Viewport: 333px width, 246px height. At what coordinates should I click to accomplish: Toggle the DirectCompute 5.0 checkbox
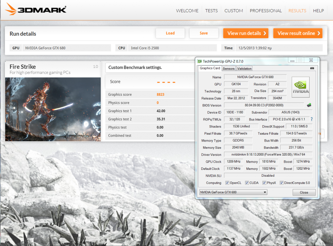[282, 183]
